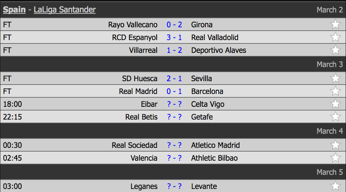Viewport: 346px width, 192px height.
Task: Star the Real Sociedad vs Atletico Madrid fixture
Action: 335,145
